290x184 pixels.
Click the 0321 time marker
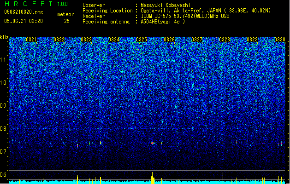tap(31, 40)
